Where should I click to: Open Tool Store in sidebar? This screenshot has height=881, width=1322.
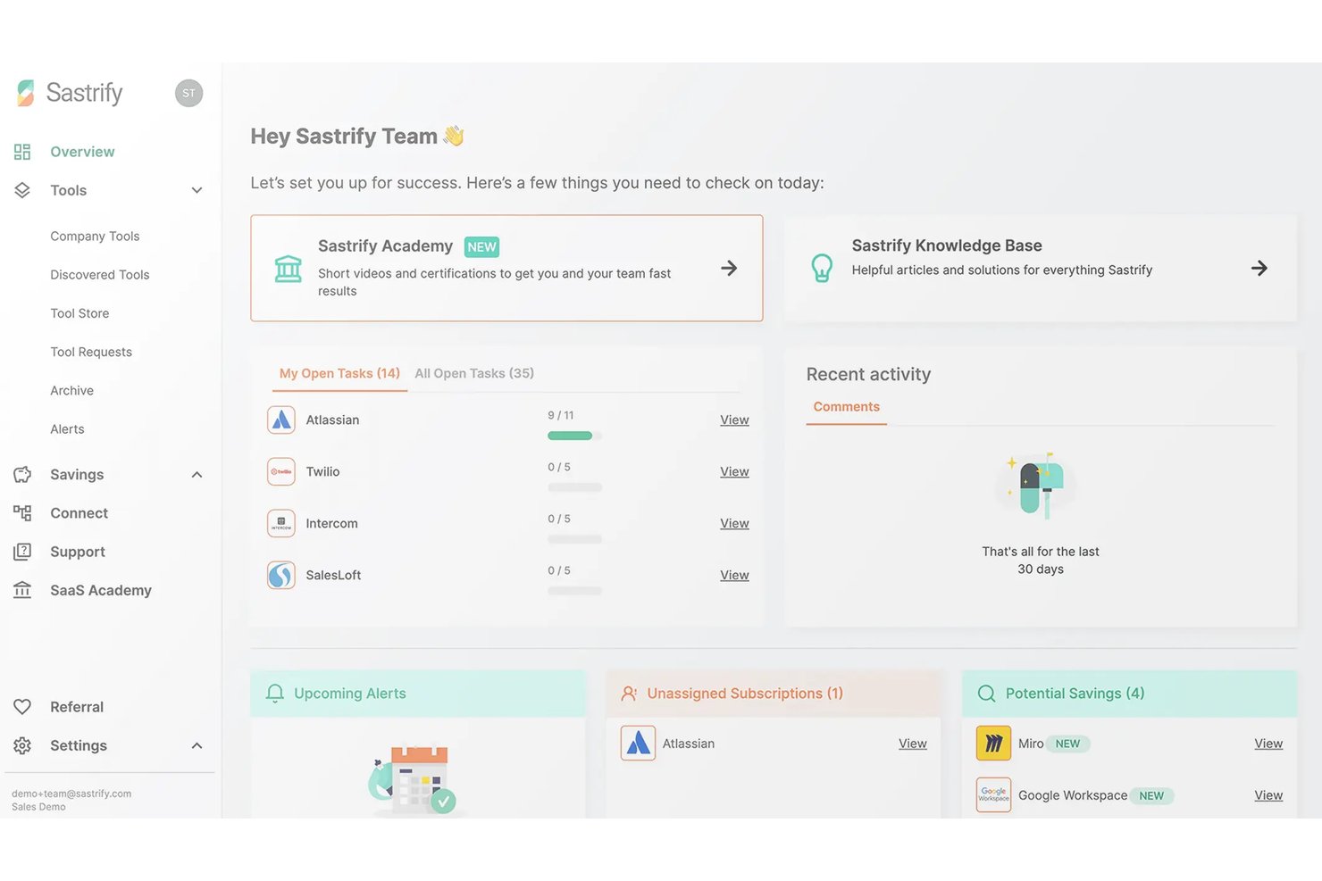pos(79,313)
